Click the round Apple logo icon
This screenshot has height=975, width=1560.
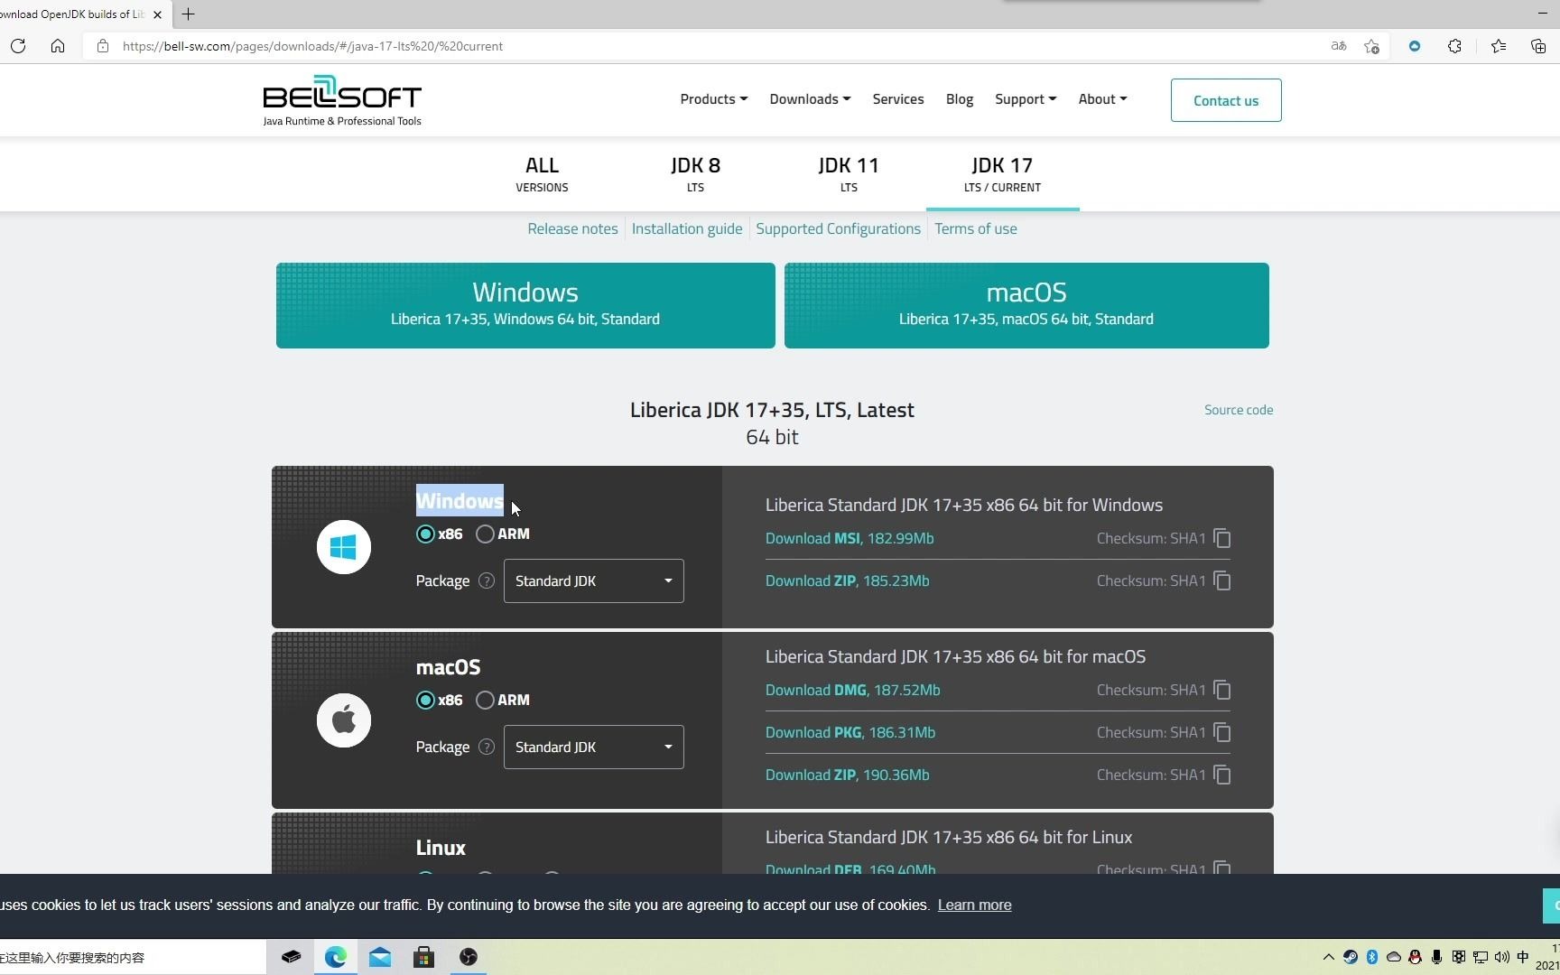pos(344,720)
